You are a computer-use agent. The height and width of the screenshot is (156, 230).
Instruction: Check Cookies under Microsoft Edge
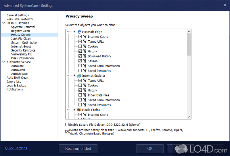pos(80,46)
